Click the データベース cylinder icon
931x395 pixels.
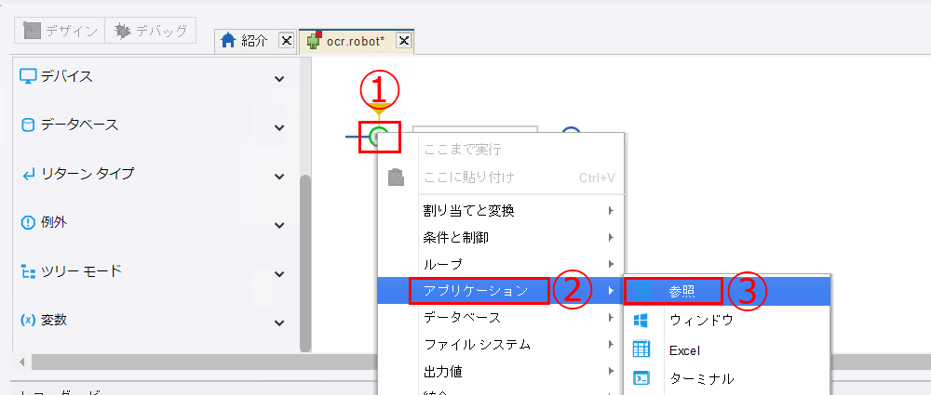pos(28,125)
